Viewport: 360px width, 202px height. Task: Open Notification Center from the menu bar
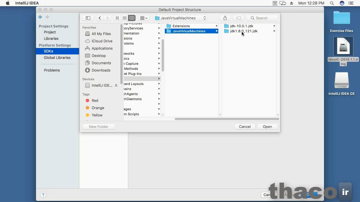pos(351,3)
